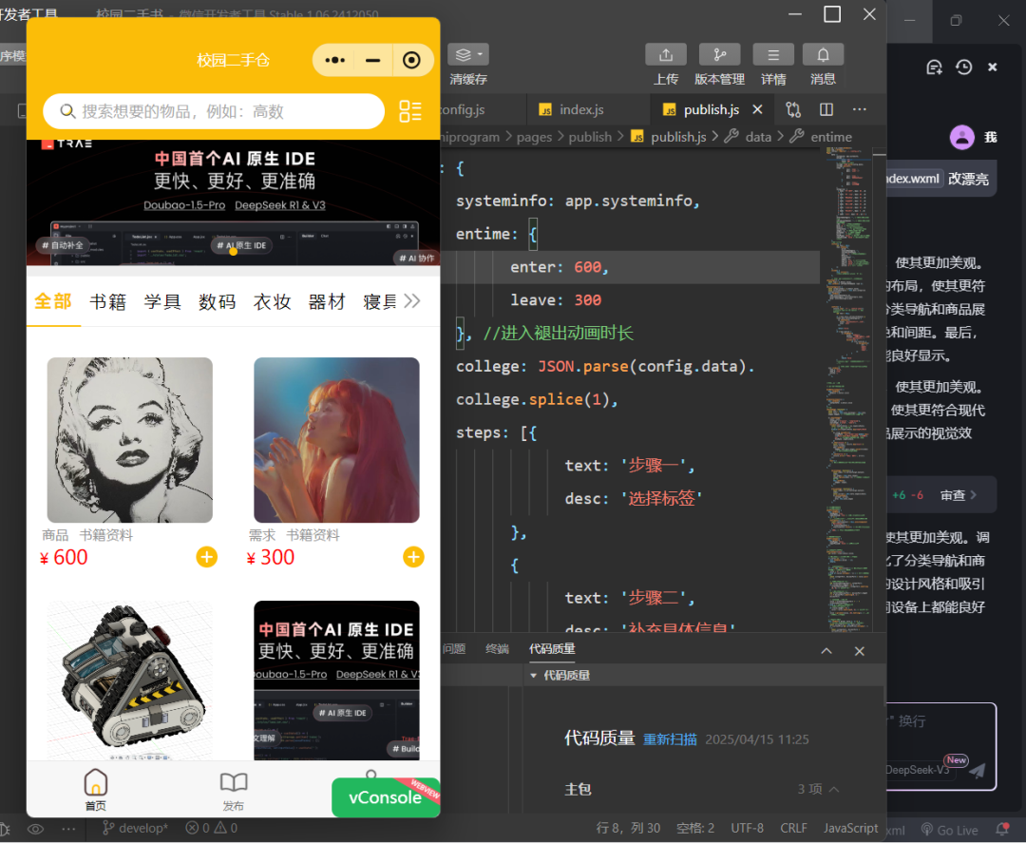Expand more categories with double chevron

pos(411,301)
